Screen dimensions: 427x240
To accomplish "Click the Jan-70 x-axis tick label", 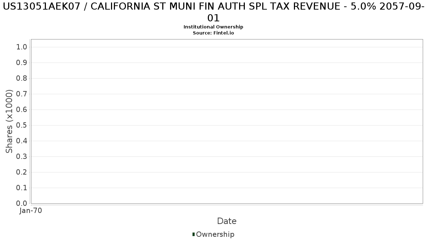I will (x=31, y=210).
